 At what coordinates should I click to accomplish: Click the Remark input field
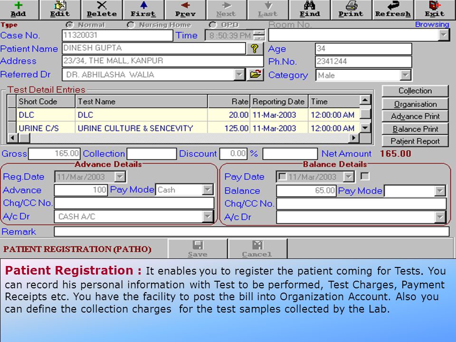(252, 231)
